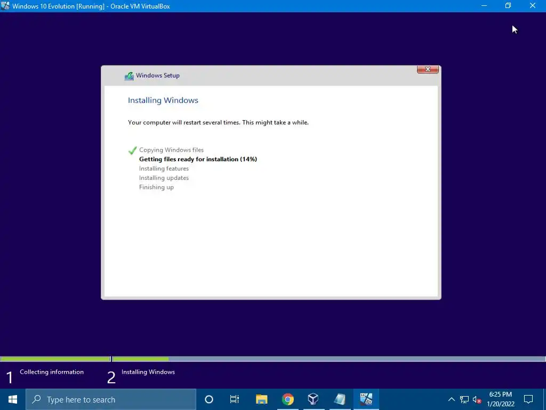Viewport: 546px width, 410px height.
Task: Close the Windows Setup dialog
Action: tap(428, 69)
